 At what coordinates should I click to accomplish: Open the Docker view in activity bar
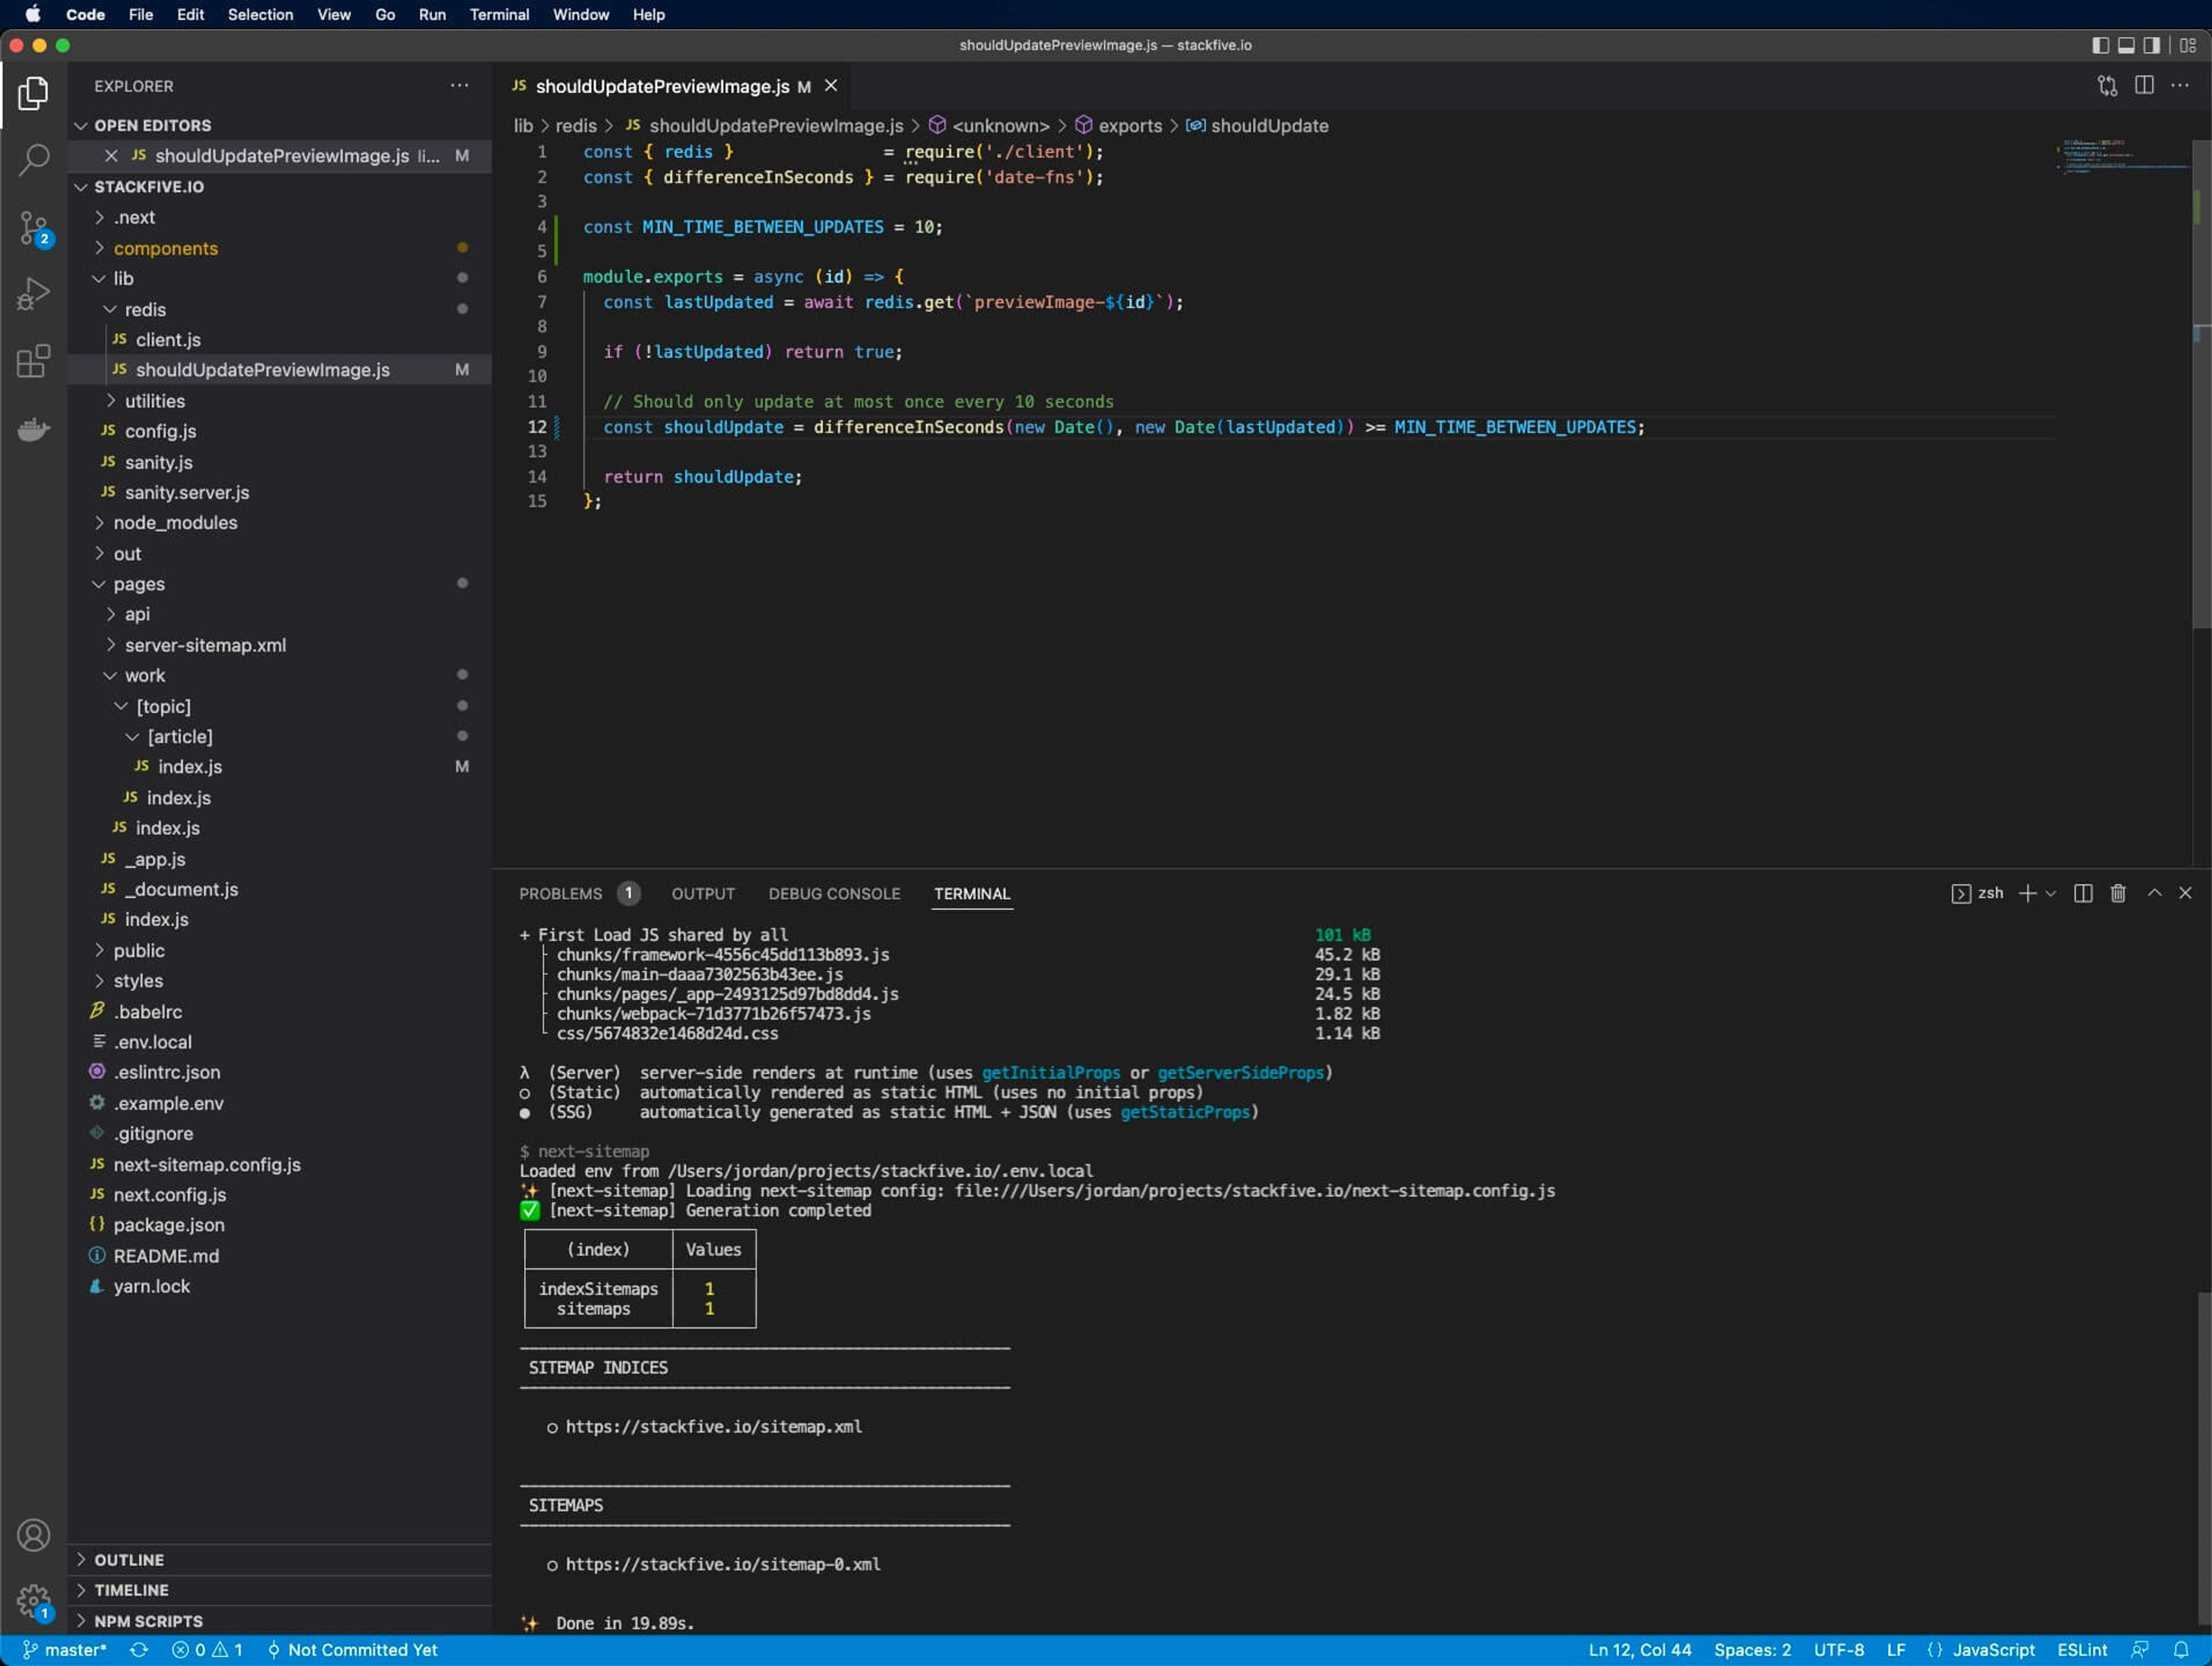33,429
